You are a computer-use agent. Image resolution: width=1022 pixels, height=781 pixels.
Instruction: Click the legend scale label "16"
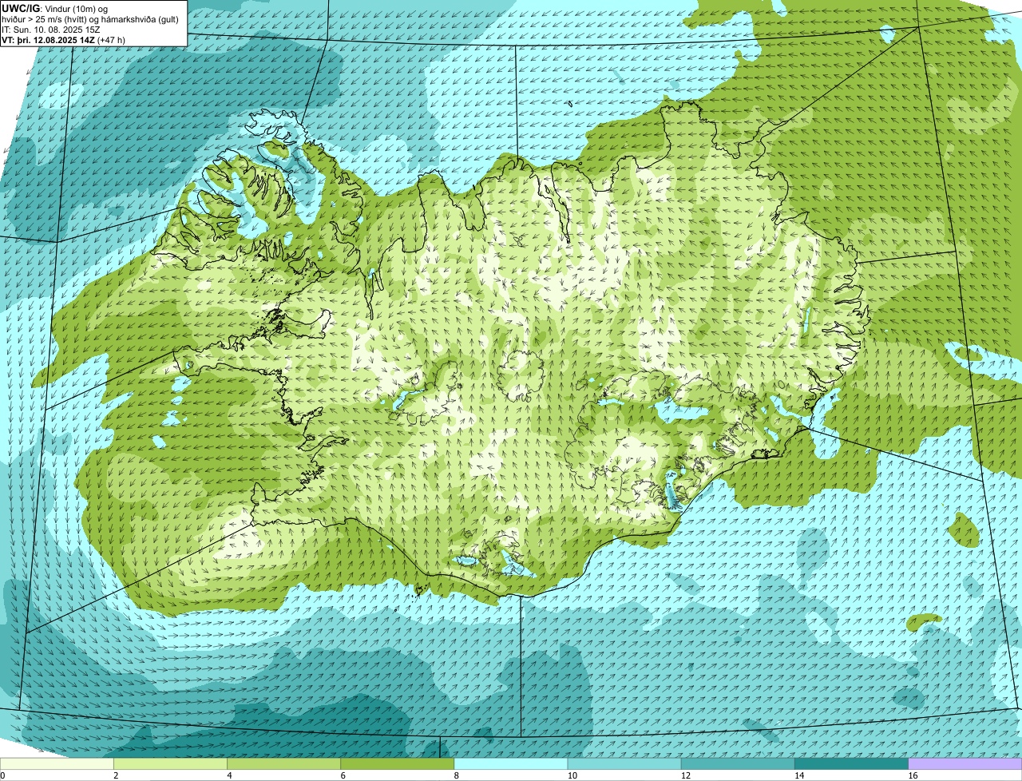[x=913, y=775]
